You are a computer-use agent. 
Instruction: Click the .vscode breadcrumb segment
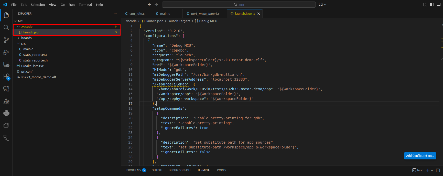click(x=131, y=21)
